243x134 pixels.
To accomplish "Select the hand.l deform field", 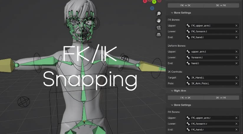I will click(x=212, y=63).
